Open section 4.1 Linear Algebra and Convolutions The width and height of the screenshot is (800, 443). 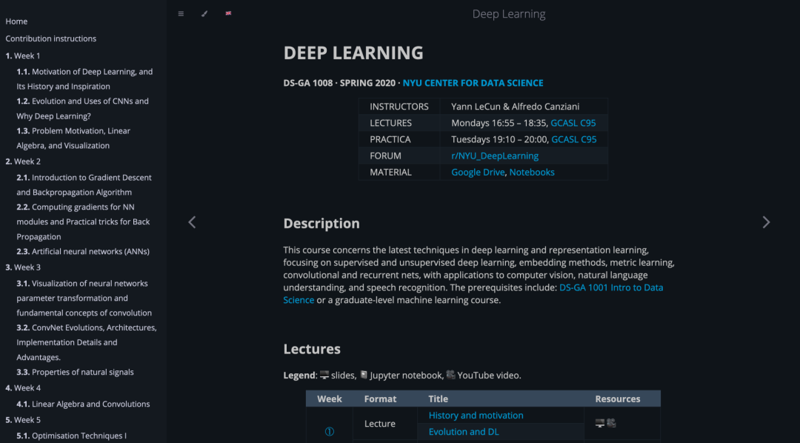tap(83, 404)
